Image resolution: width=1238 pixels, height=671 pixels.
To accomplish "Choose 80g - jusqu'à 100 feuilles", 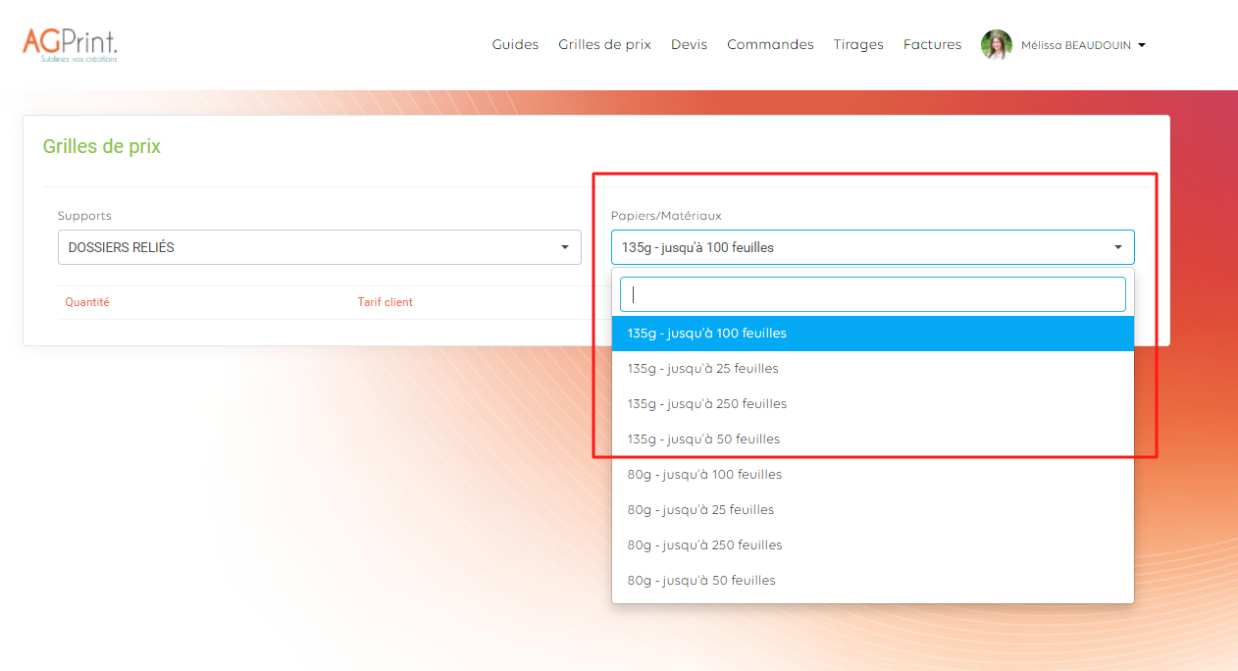I will pyautogui.click(x=704, y=475).
